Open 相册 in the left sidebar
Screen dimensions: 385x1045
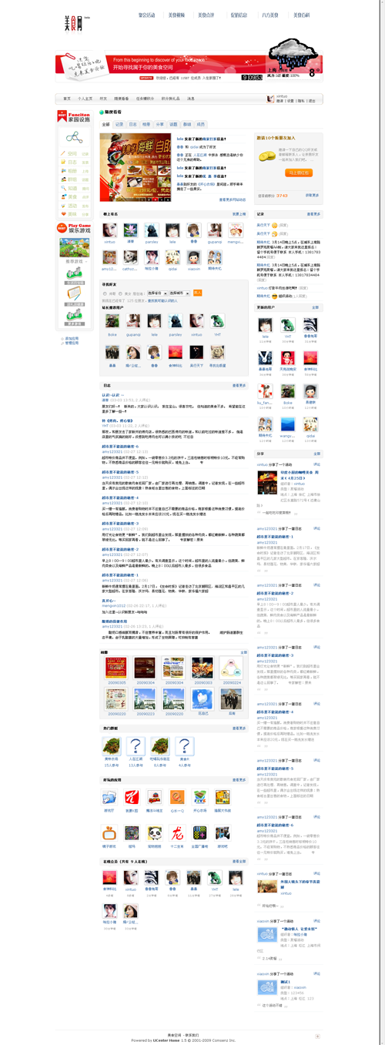[72, 171]
